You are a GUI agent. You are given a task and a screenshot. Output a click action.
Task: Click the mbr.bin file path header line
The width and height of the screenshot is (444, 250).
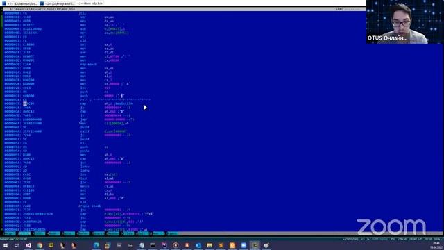42,9
